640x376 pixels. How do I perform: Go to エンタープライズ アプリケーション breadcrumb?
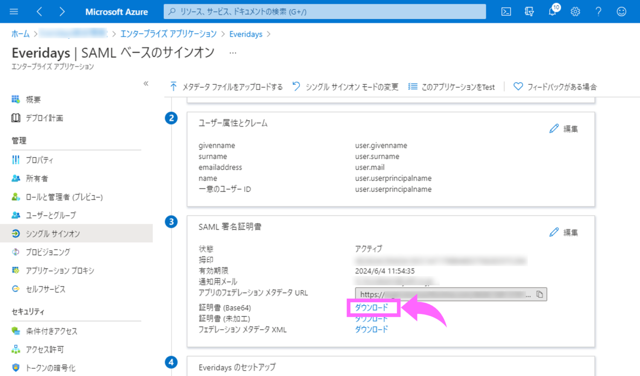click(x=168, y=34)
